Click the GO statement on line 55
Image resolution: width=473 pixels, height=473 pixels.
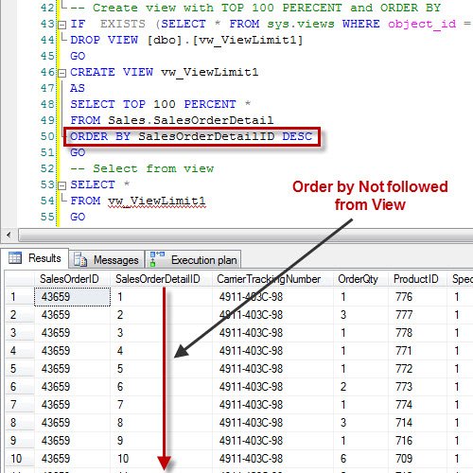click(78, 217)
